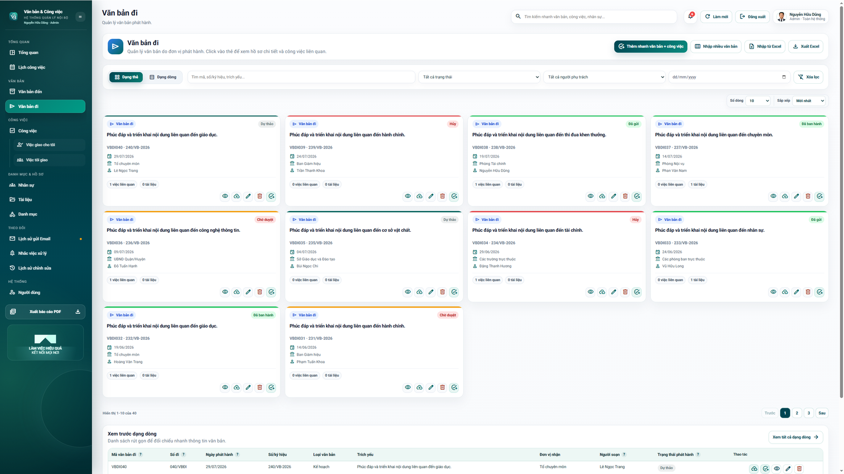The height and width of the screenshot is (474, 844).
Task: Upload attachment for card VBDI039
Action: 419,196
